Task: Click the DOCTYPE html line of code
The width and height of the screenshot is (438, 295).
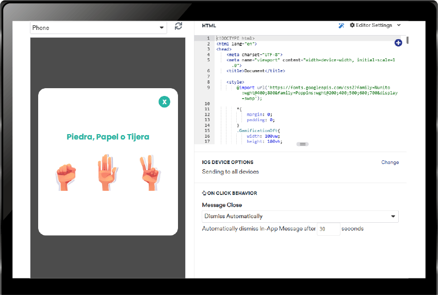Action: 235,38
